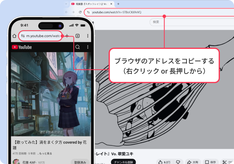The height and width of the screenshot is (164, 234).
Task: Tap the 登録済み subscribed button on phone
Action: (x=80, y=162)
